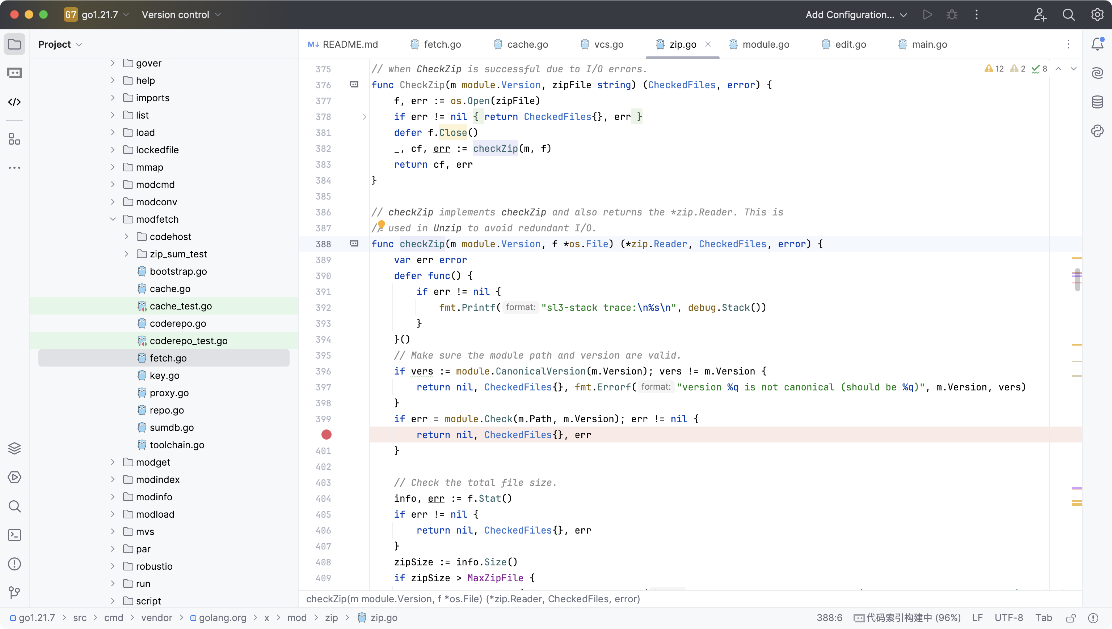Click the Tab indent setting in status bar
1112x629 pixels.
1043,618
